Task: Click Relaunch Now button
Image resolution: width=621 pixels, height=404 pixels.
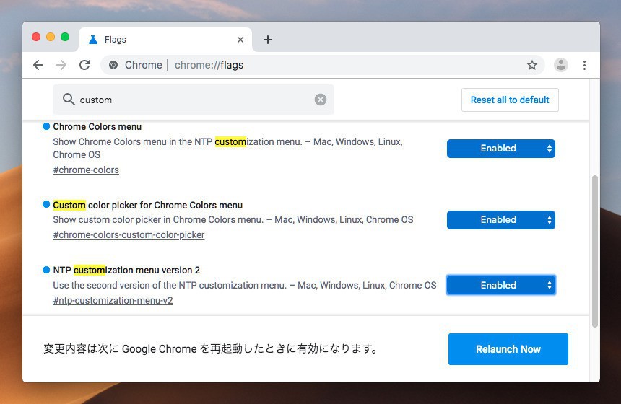Action: pos(508,349)
